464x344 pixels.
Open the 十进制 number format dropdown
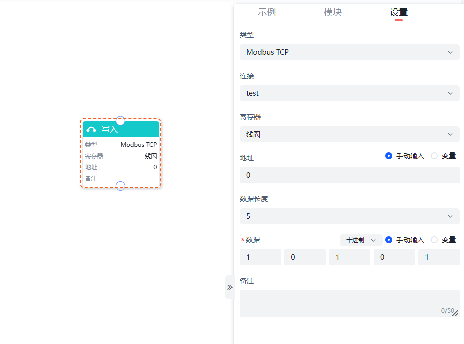(361, 240)
